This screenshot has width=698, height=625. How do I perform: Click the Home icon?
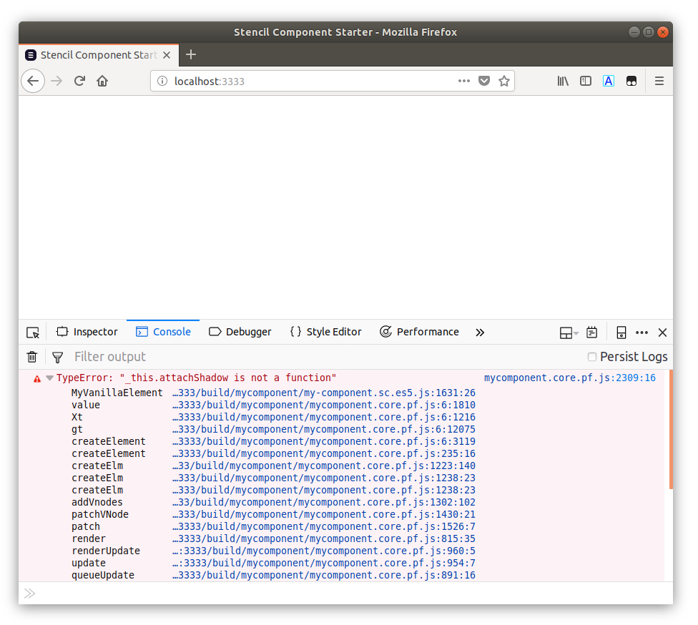[x=102, y=81]
